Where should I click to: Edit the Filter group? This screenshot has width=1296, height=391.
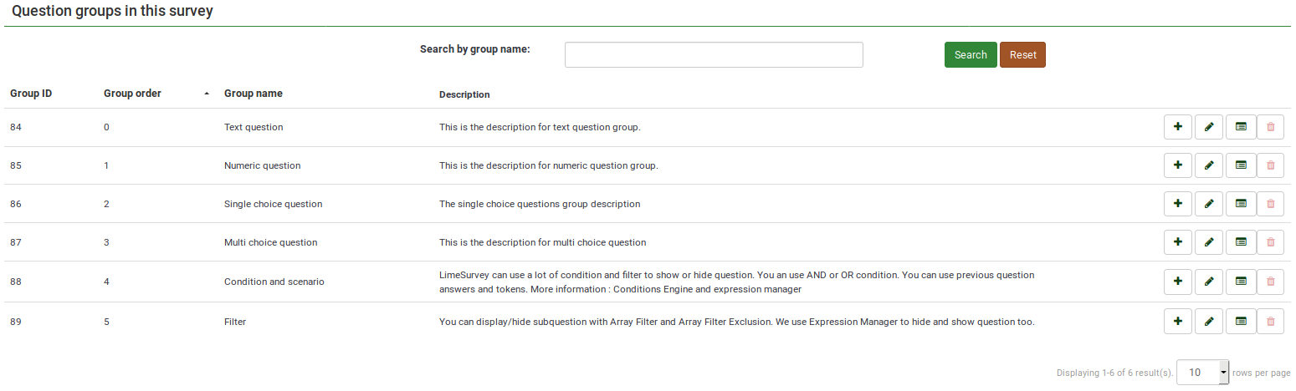pyautogui.click(x=1208, y=321)
